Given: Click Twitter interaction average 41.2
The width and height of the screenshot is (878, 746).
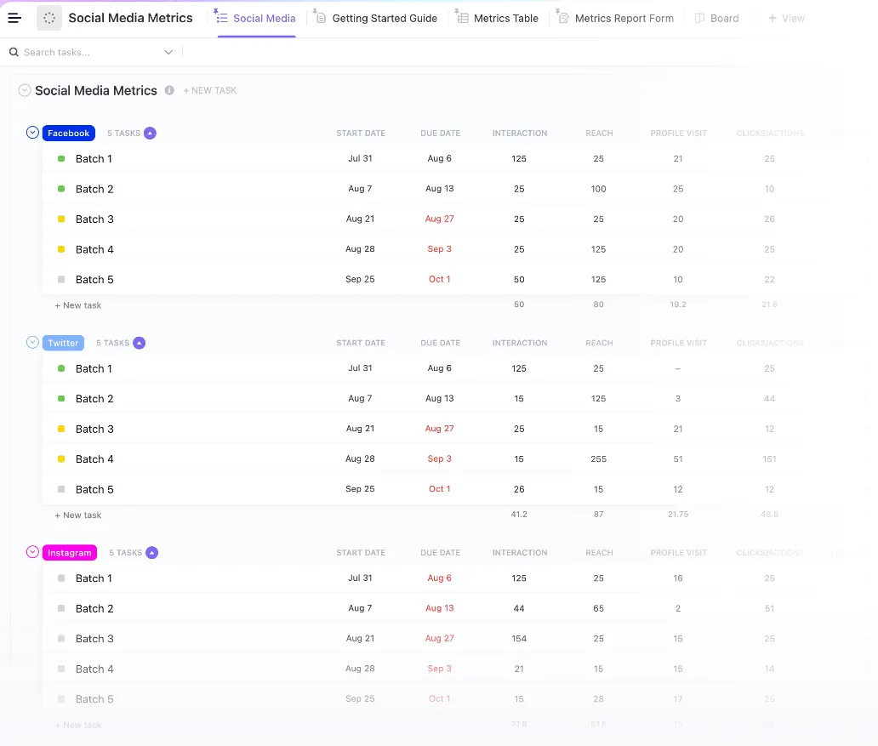Looking at the screenshot, I should (519, 514).
